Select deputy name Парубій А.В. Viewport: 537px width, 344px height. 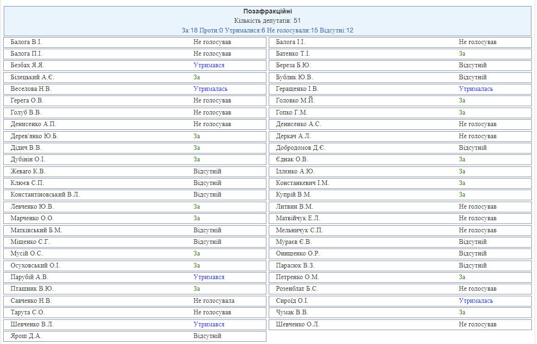29,277
